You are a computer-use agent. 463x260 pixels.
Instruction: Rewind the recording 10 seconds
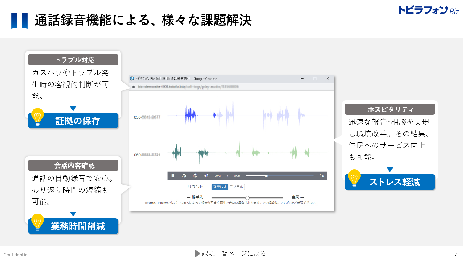point(184,176)
